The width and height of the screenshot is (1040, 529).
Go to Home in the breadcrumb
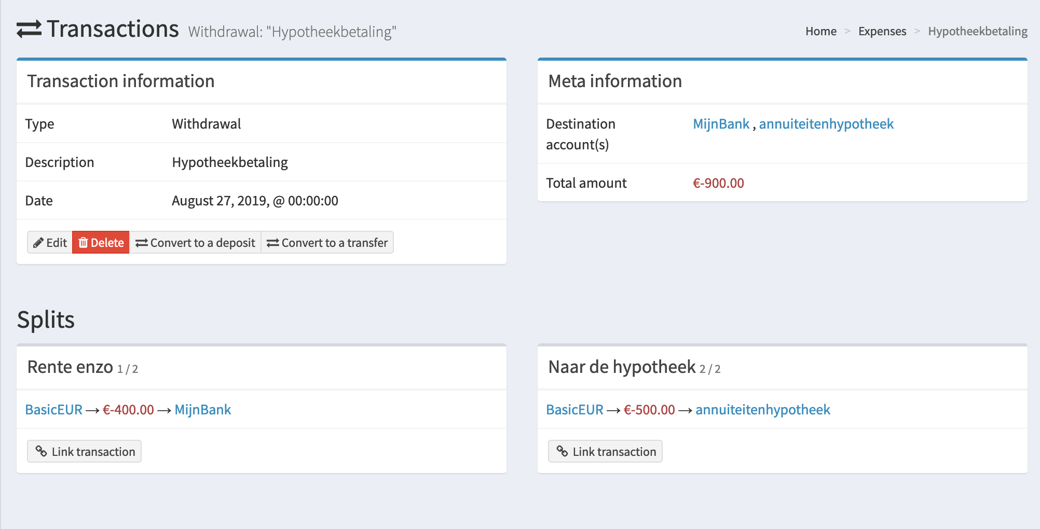point(821,31)
